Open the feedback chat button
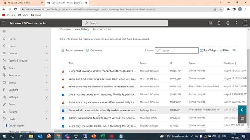 point(242,119)
